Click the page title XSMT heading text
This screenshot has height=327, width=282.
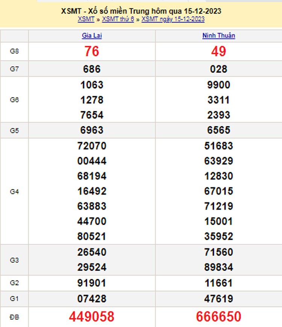tap(141, 11)
